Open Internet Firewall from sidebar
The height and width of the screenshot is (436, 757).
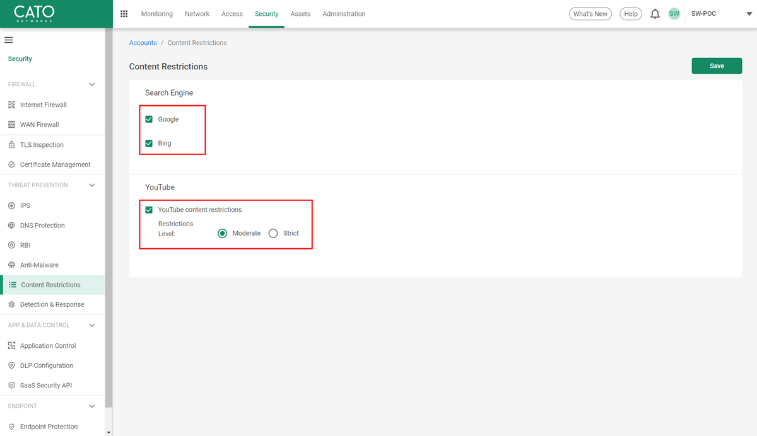point(43,105)
